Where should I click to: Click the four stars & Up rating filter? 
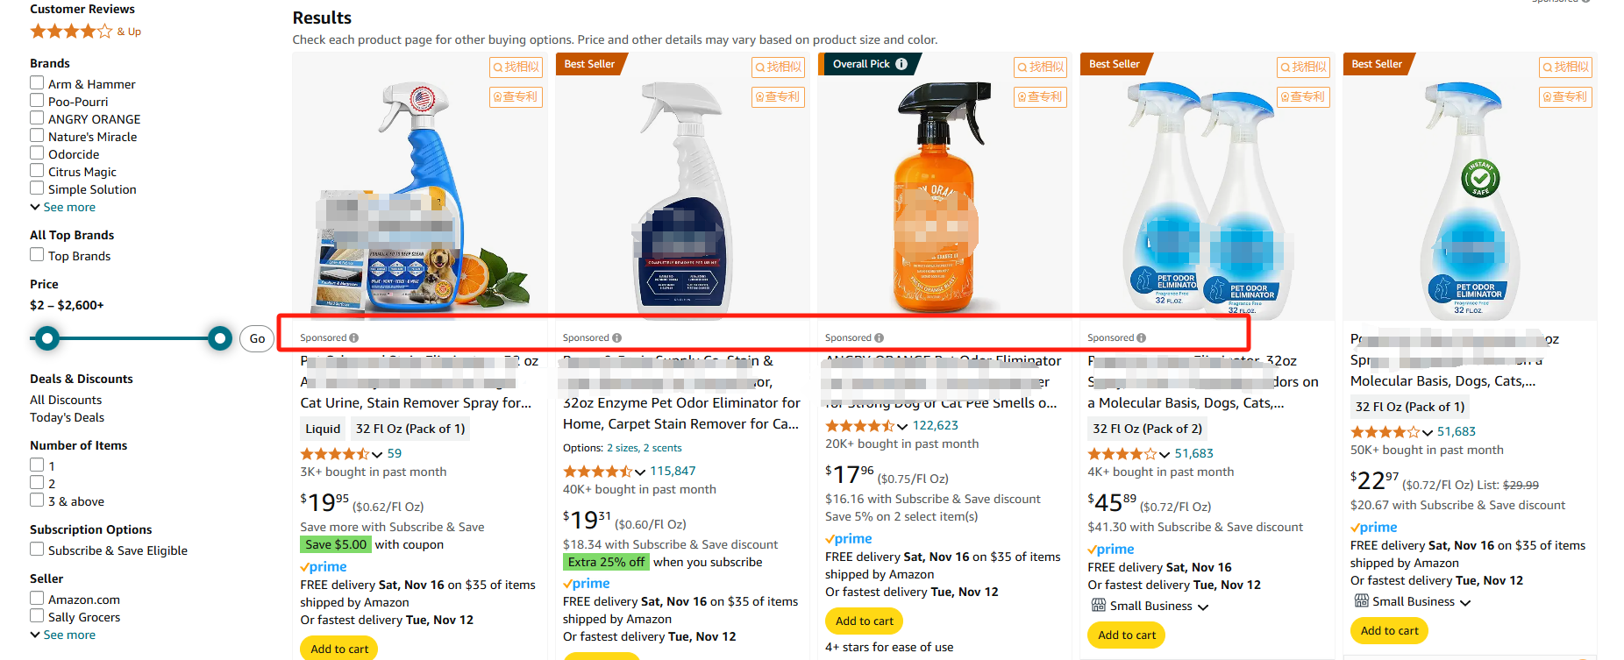(85, 32)
